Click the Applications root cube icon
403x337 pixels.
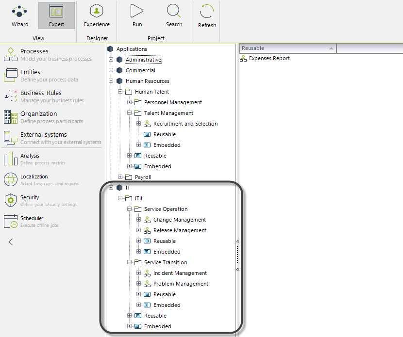[x=110, y=49]
